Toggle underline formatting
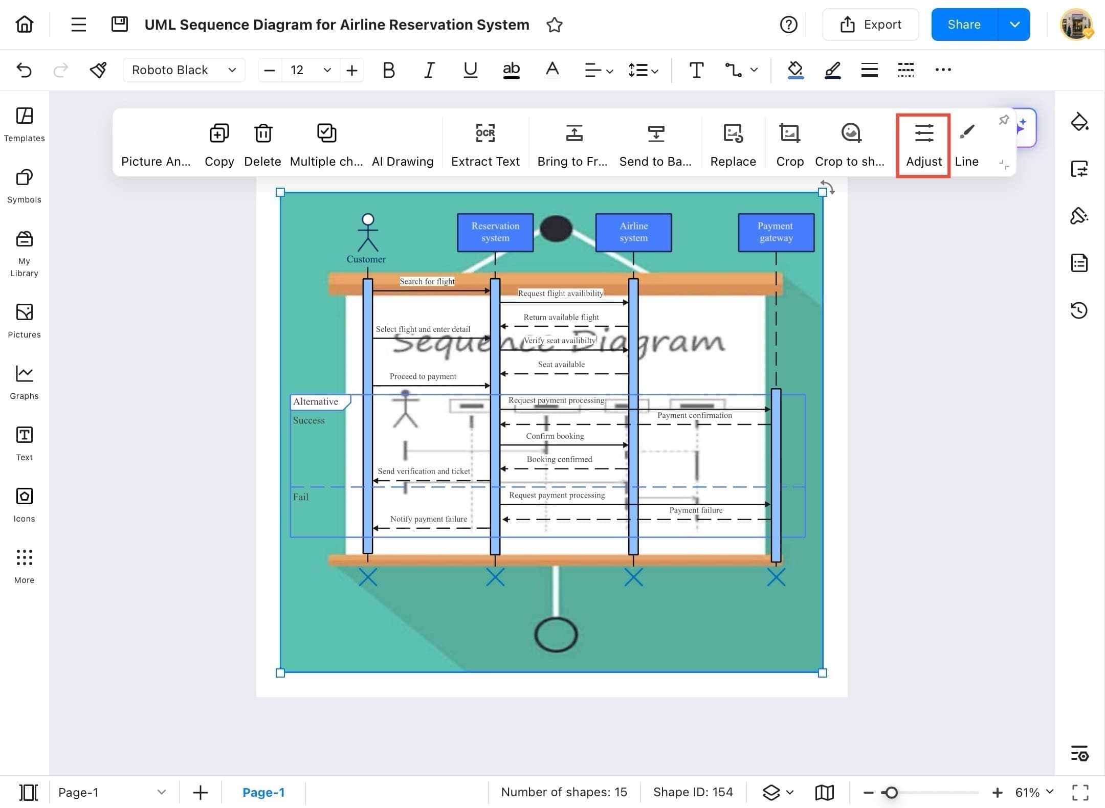The width and height of the screenshot is (1105, 808). [x=470, y=70]
